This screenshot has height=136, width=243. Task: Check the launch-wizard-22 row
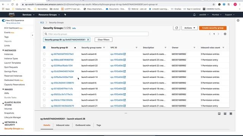coord(44,65)
